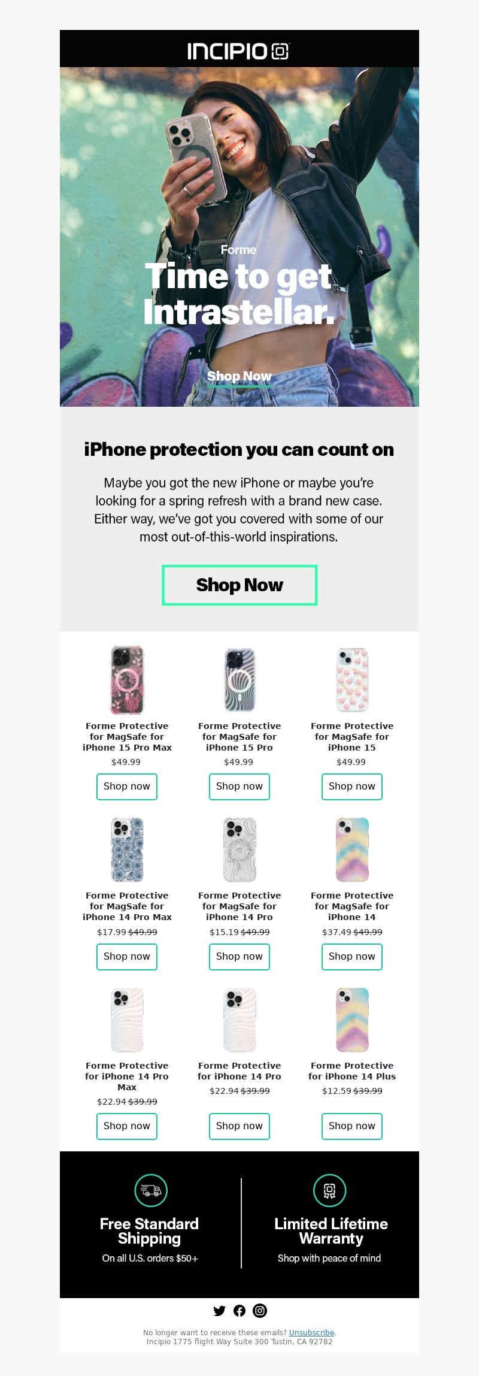This screenshot has height=1376, width=479.
Task: Click Forme Protective for iPhone 14 Pro title
Action: tap(239, 1071)
